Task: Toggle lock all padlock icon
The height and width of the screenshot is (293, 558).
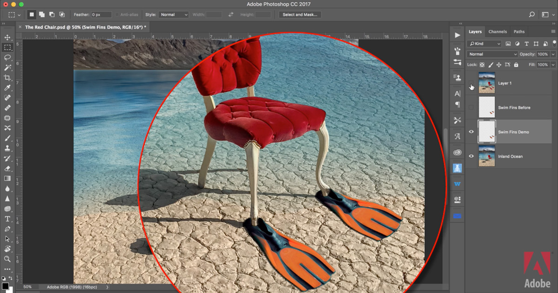Action: point(516,65)
